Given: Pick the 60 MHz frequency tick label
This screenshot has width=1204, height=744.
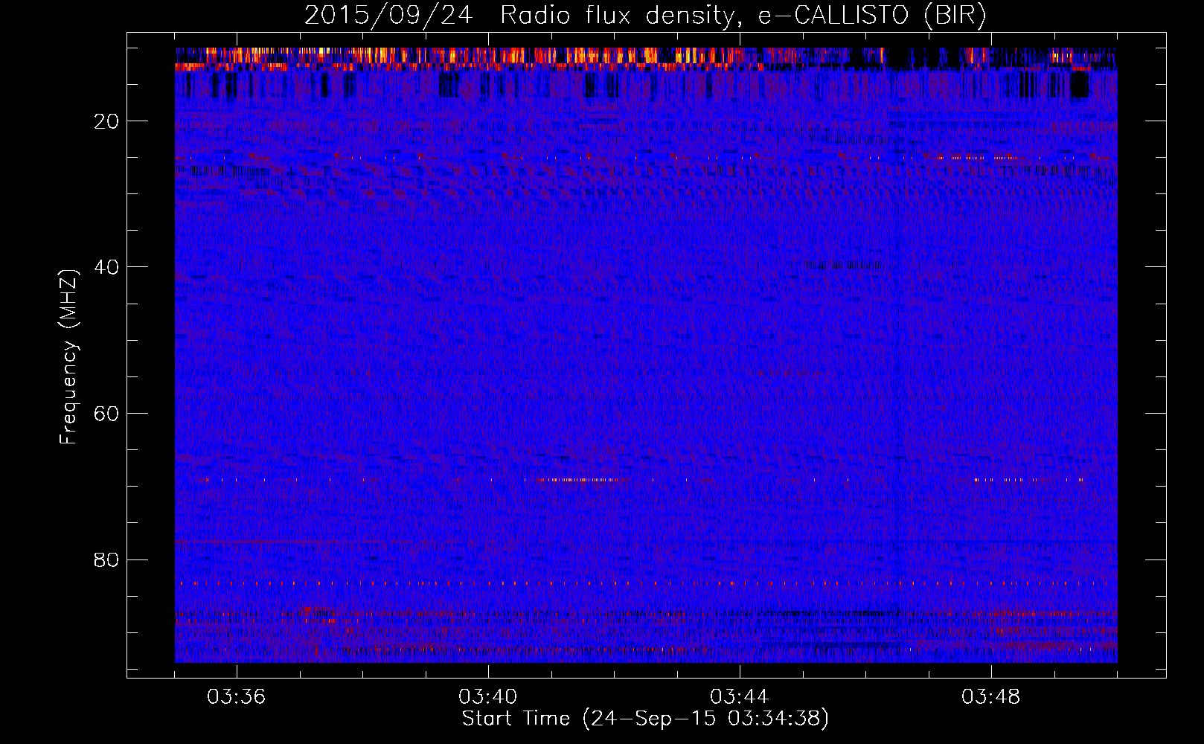Looking at the screenshot, I should 107,414.
